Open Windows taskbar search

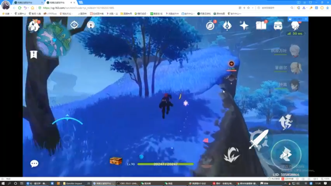point(9,184)
